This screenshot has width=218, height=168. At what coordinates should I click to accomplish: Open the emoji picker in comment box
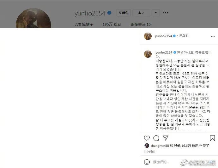coord(147,162)
